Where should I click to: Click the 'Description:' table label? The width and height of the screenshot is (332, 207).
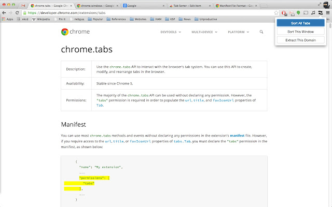(x=76, y=69)
